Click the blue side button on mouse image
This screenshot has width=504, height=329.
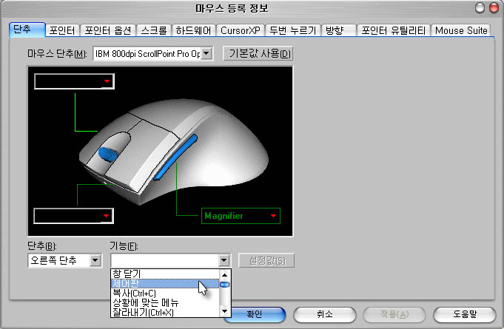(x=176, y=157)
